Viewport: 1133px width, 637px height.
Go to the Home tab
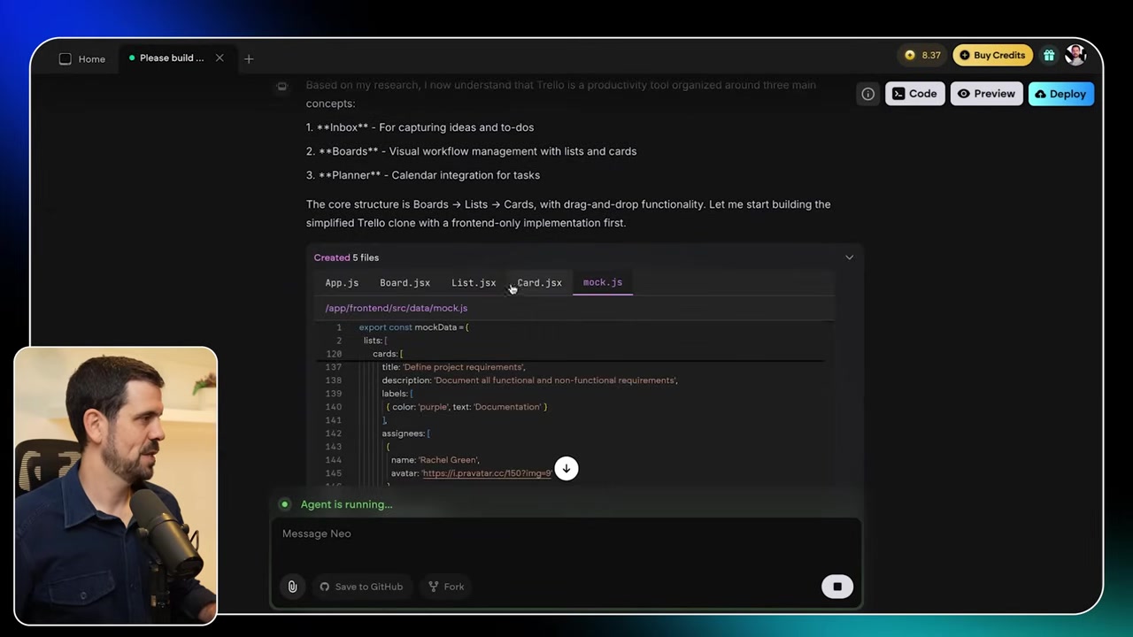(82, 59)
